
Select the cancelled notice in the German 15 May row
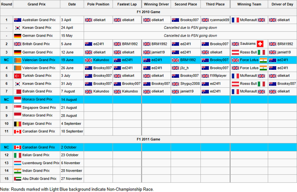[190, 36]
